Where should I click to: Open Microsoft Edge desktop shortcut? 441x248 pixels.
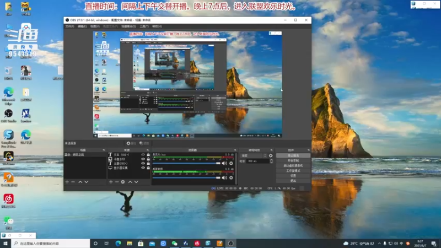(8, 95)
